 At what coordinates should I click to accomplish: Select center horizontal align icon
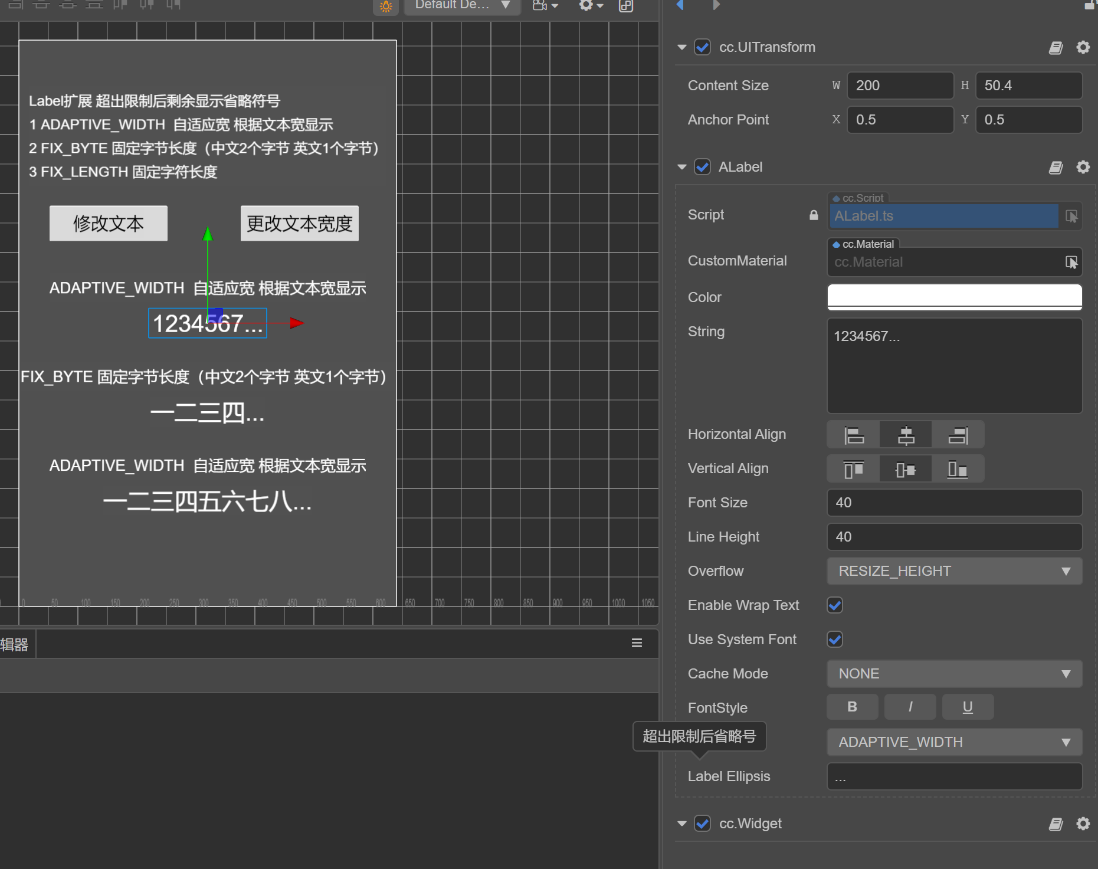[x=906, y=435]
